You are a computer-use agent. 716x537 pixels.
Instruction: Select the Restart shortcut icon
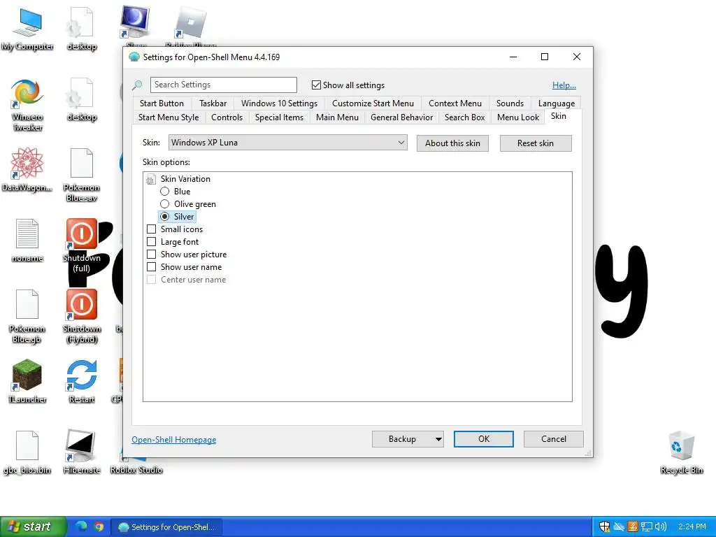tap(82, 381)
